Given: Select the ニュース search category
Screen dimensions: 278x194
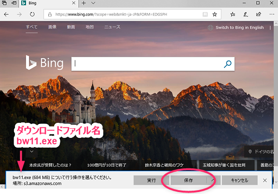Looking at the screenshot, I should (112, 27).
